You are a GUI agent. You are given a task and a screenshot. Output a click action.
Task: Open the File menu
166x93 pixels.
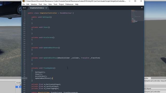(24, 4)
